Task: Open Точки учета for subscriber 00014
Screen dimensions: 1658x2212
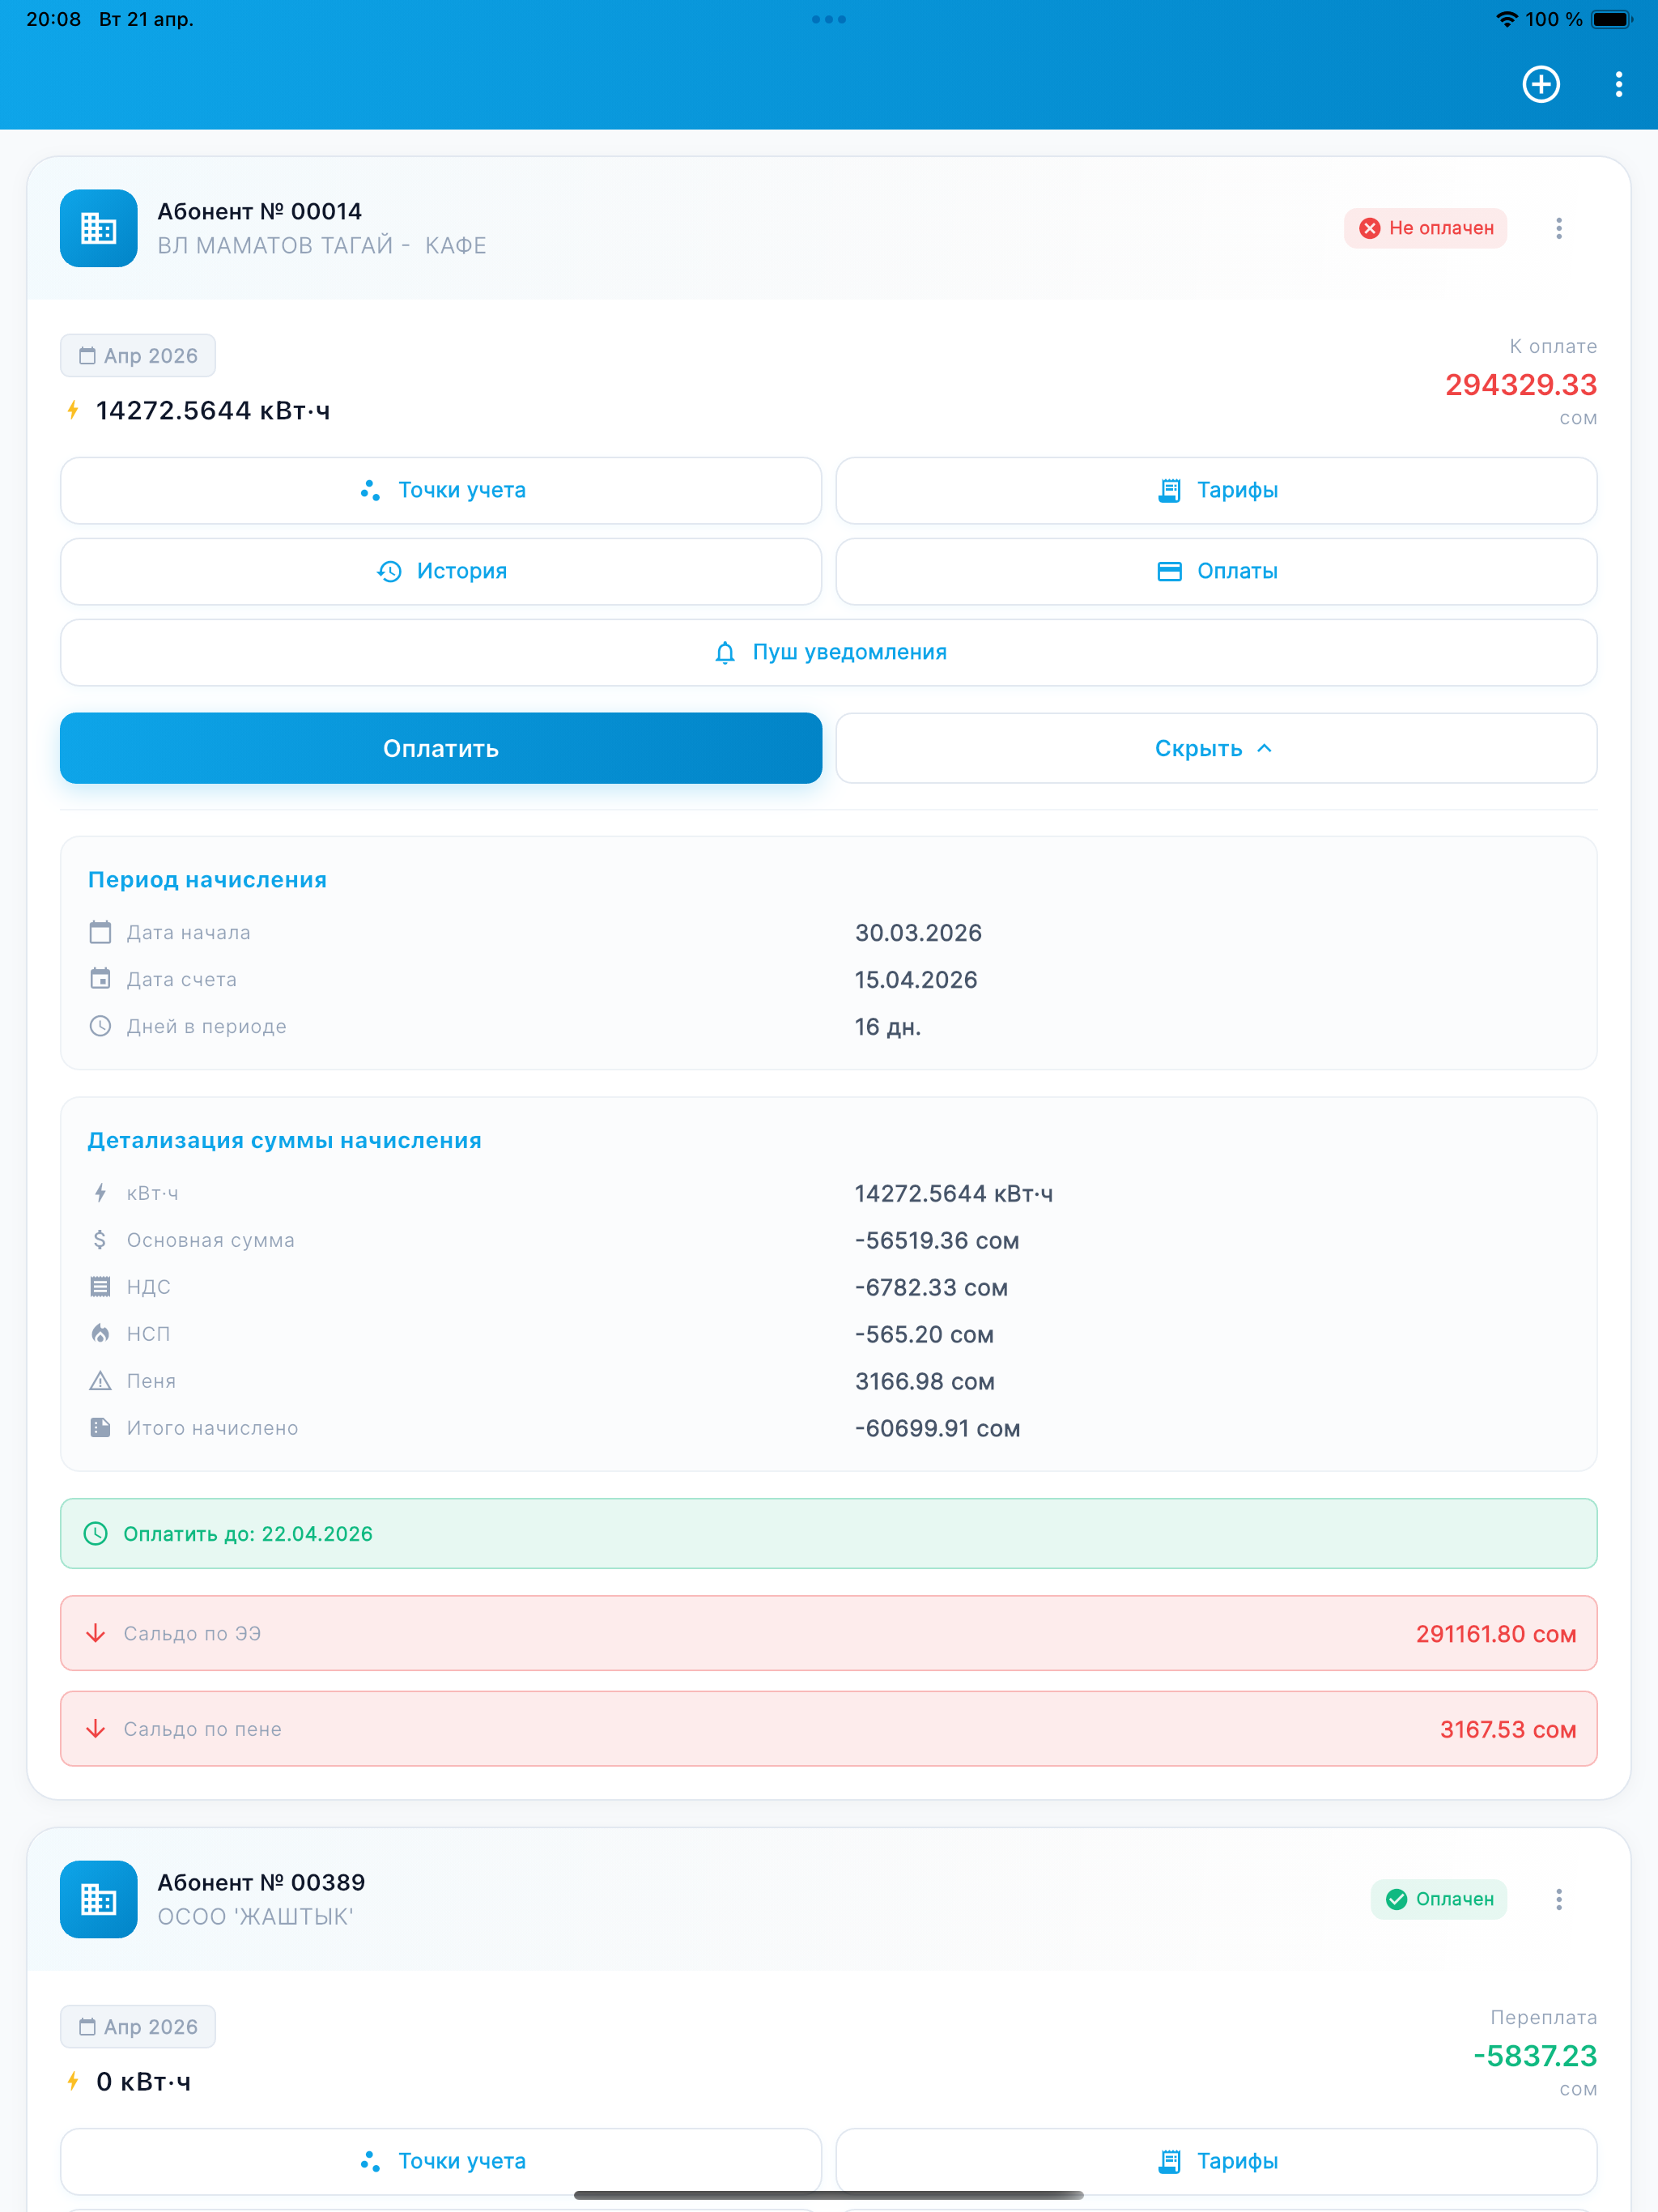Action: coord(441,490)
